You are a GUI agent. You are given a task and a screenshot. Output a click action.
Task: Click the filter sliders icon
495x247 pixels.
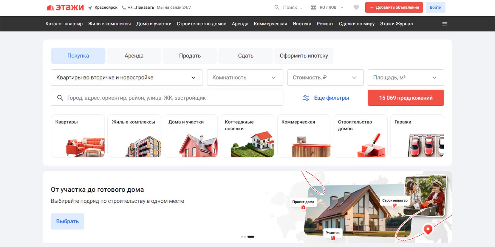tap(306, 98)
